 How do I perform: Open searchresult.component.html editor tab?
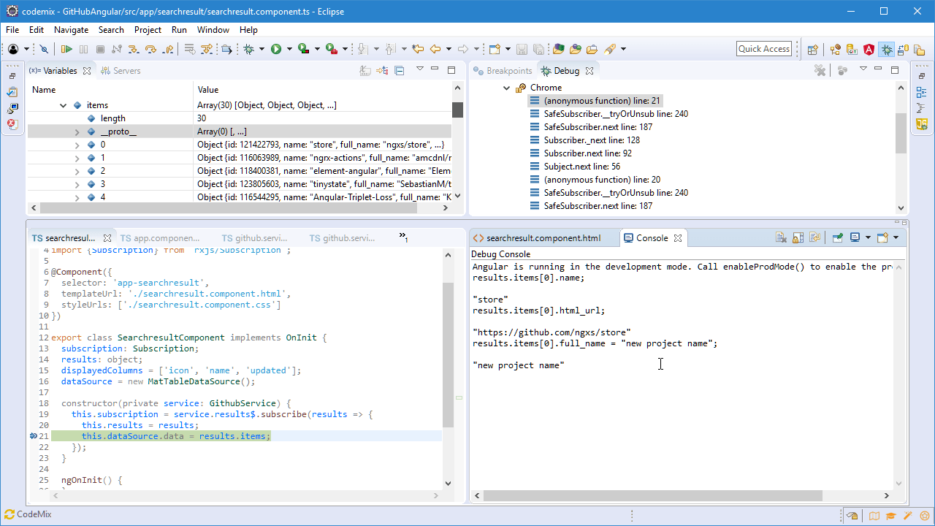[x=543, y=238]
